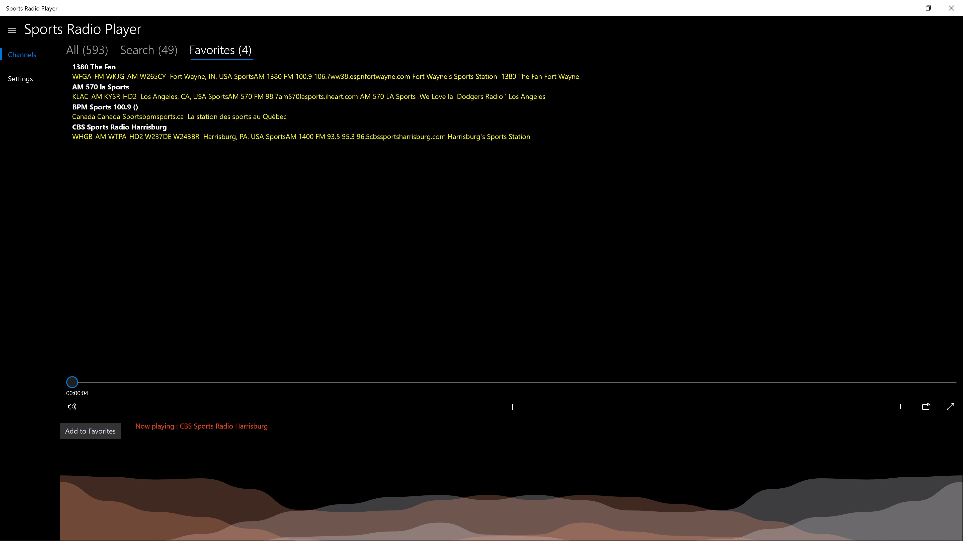The image size is (963, 541).
Task: Mute audio with the volume icon
Action: point(72,407)
